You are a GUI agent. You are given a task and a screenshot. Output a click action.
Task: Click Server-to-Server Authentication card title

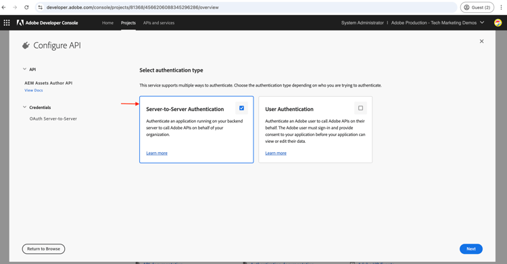tap(185, 109)
